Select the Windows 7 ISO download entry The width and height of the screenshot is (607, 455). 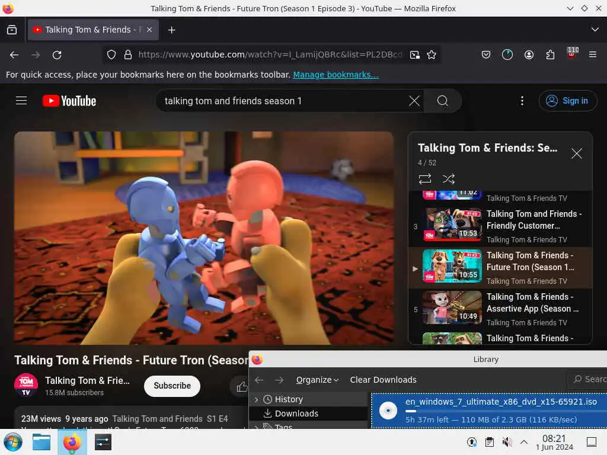click(489, 411)
